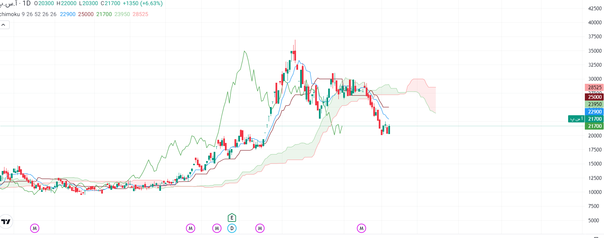Click the 5000 price scale label
604x238 pixels.
tap(593, 221)
